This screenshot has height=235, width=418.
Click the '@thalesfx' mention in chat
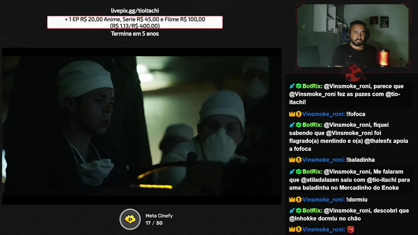pyautogui.click(x=379, y=141)
